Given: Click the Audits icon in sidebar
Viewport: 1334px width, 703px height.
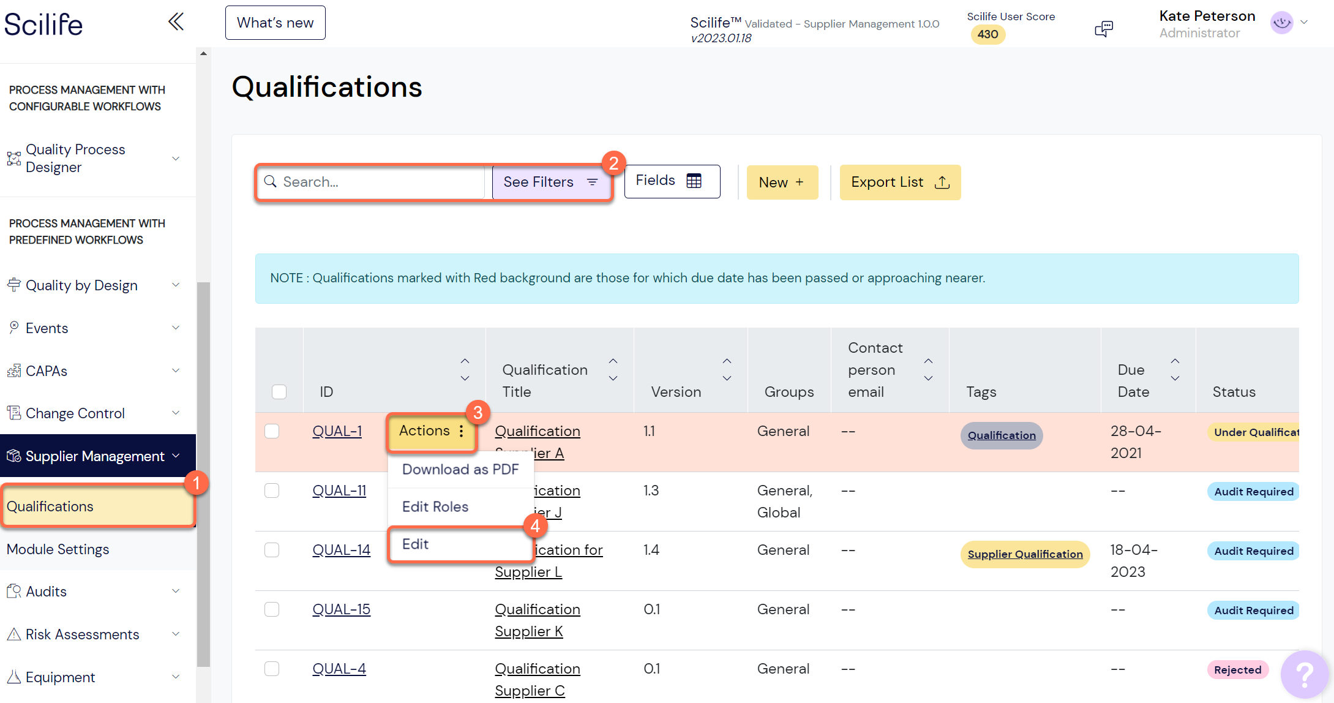Looking at the screenshot, I should [13, 591].
